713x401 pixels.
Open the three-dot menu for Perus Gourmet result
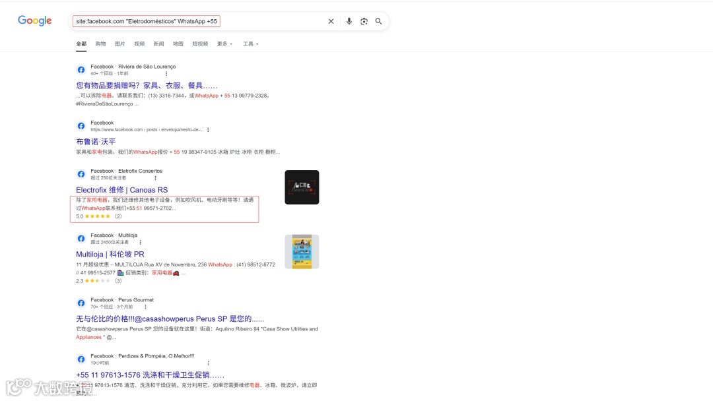click(145, 307)
